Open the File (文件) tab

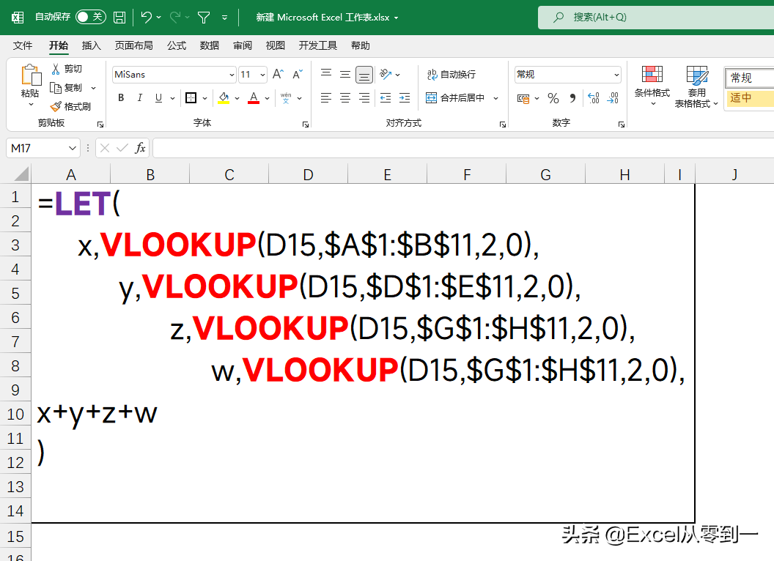23,46
